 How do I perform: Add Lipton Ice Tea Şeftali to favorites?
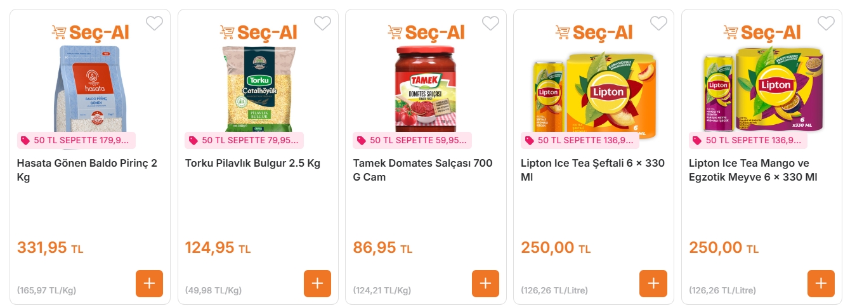[x=658, y=23]
